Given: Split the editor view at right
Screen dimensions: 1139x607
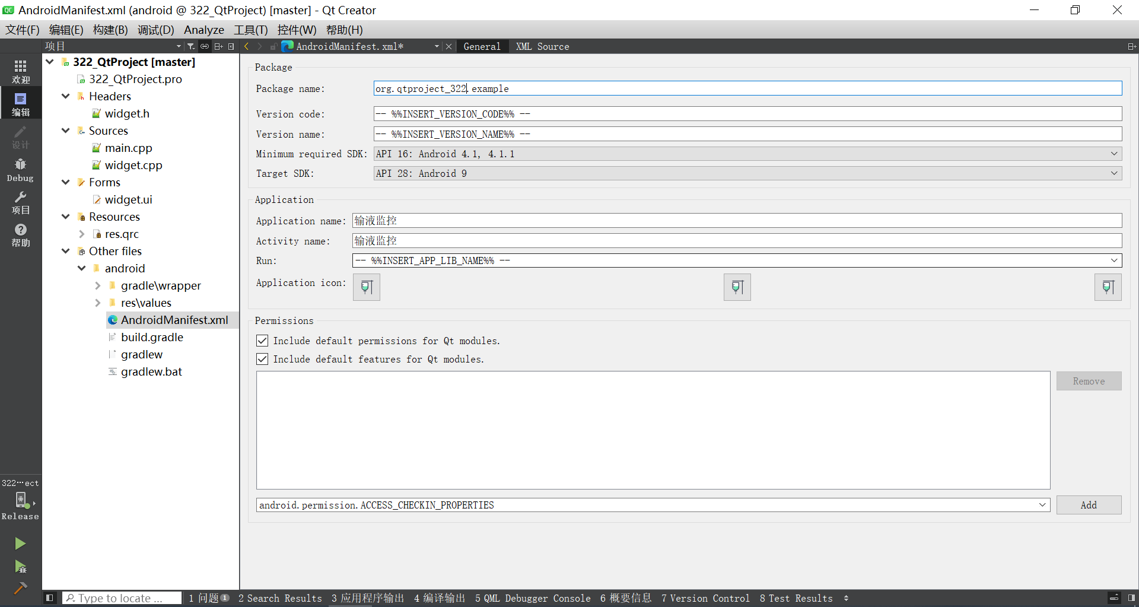Looking at the screenshot, I should pos(1132,46).
